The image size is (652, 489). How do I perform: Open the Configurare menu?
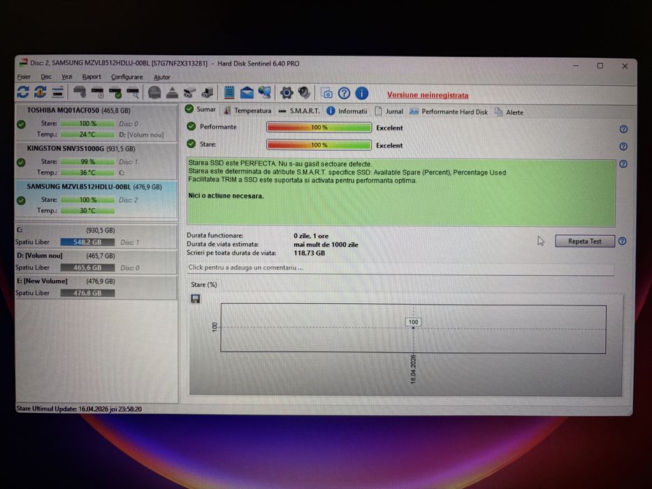tap(126, 78)
